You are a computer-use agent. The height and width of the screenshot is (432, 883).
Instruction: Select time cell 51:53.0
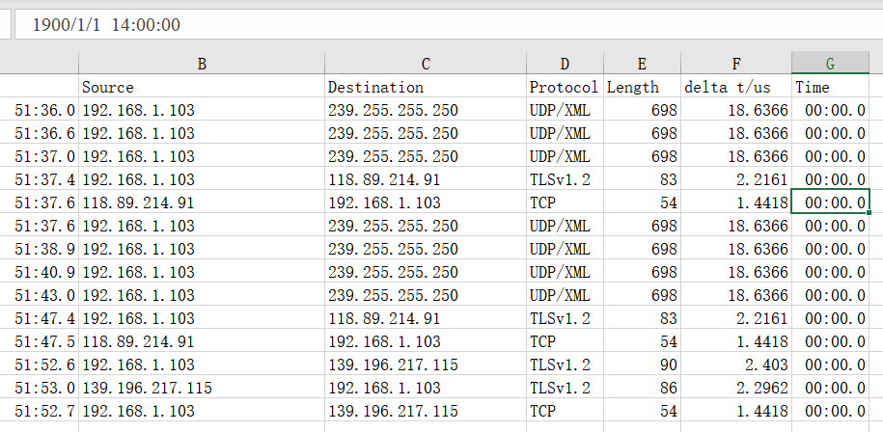pyautogui.click(x=40, y=388)
